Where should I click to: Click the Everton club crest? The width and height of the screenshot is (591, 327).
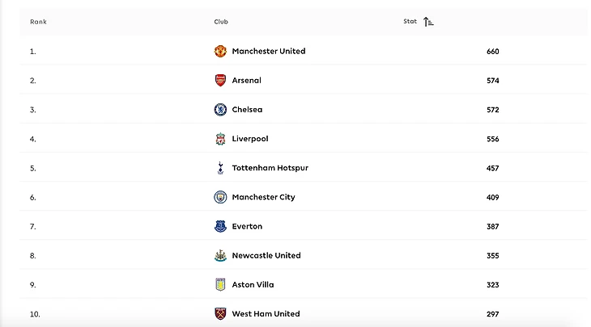(220, 227)
